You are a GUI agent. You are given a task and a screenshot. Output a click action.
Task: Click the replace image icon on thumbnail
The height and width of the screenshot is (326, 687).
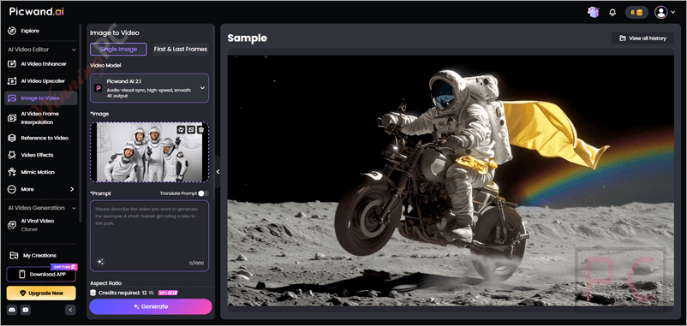[x=181, y=129]
